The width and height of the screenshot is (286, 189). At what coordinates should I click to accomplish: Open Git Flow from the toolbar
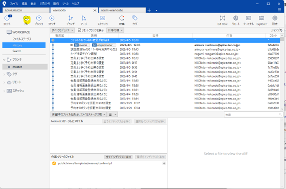tap(222, 20)
